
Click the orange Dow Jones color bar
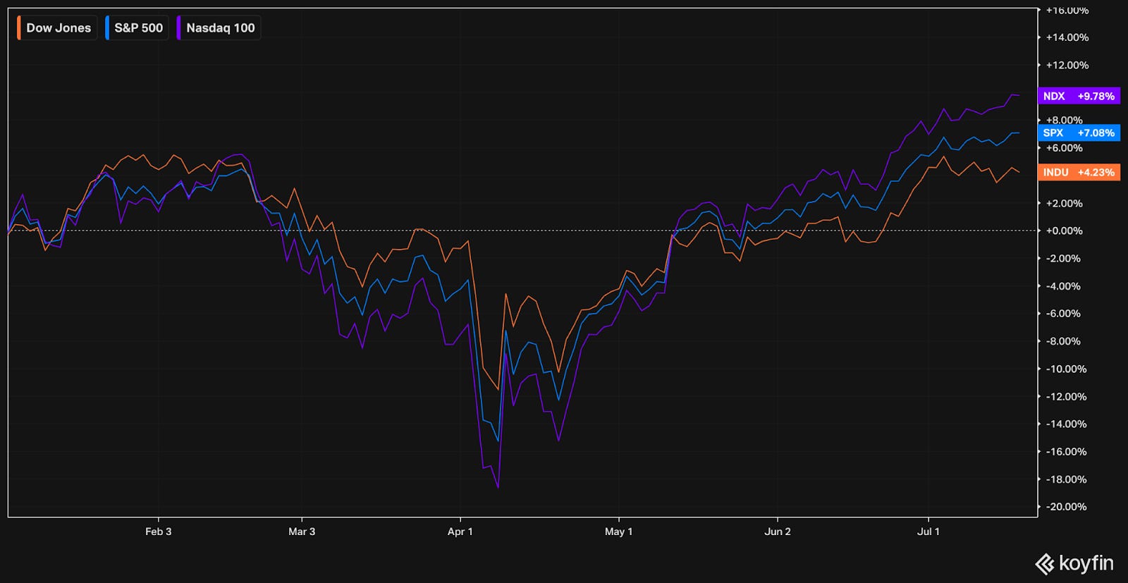click(19, 28)
